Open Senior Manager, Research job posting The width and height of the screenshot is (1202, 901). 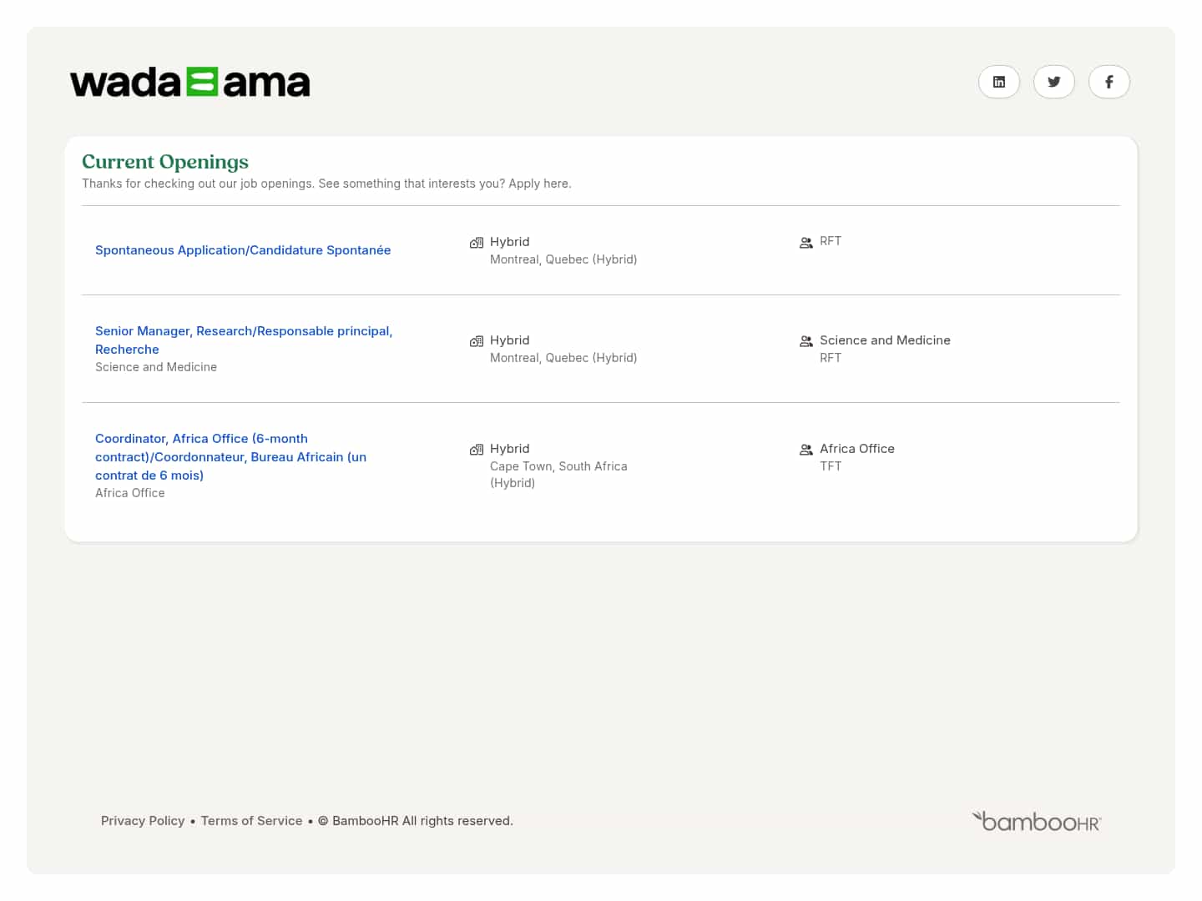[244, 340]
